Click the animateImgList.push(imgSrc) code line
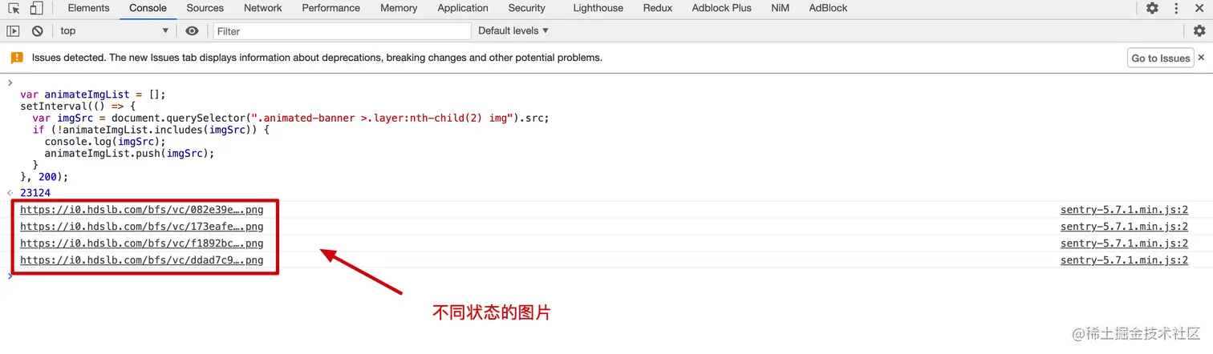 click(129, 153)
